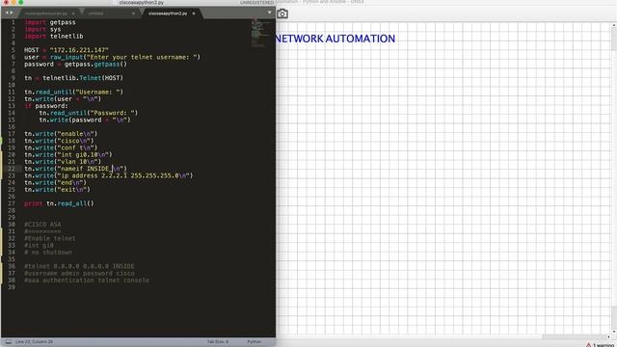The width and height of the screenshot is (617, 347).
Task: Click the tn.write("enable\n") line
Action: (61, 134)
